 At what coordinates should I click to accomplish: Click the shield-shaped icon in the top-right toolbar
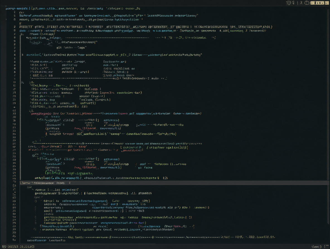pyautogui.click(x=289, y=3)
